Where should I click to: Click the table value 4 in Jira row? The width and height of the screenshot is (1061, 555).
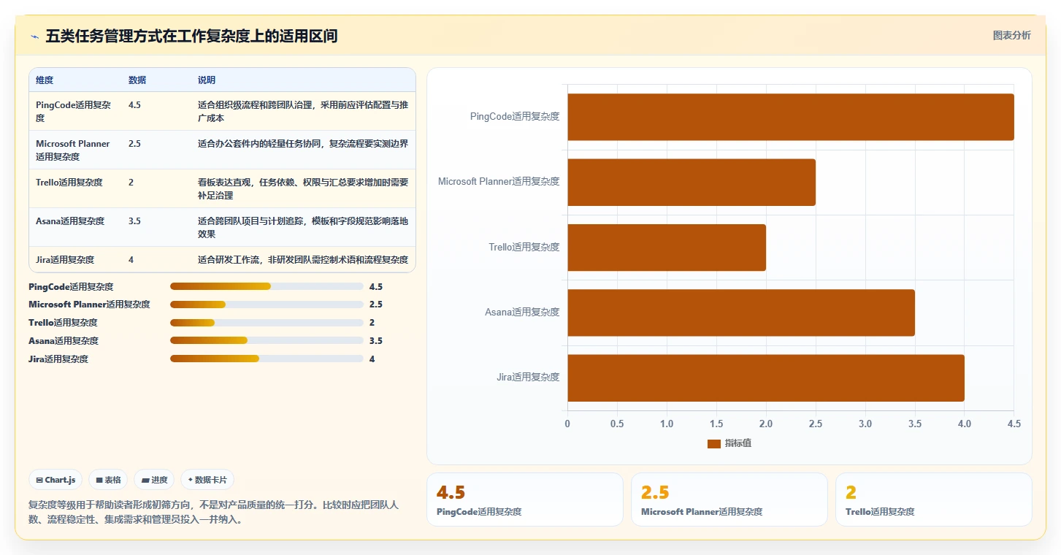(x=131, y=260)
